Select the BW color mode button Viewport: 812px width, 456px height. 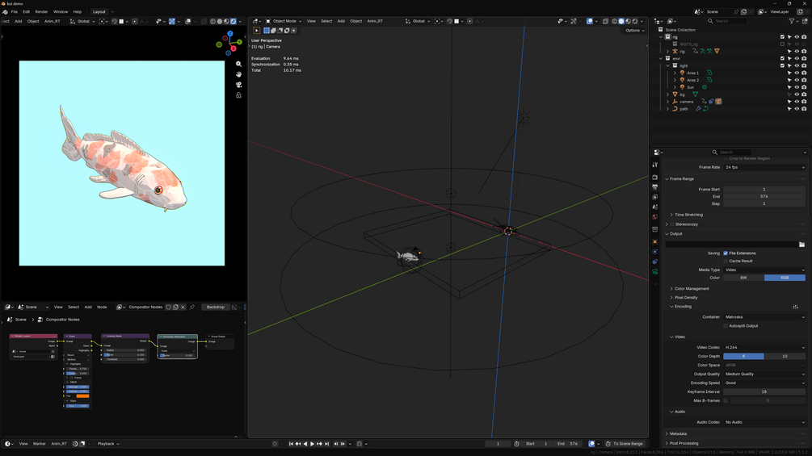click(743, 278)
